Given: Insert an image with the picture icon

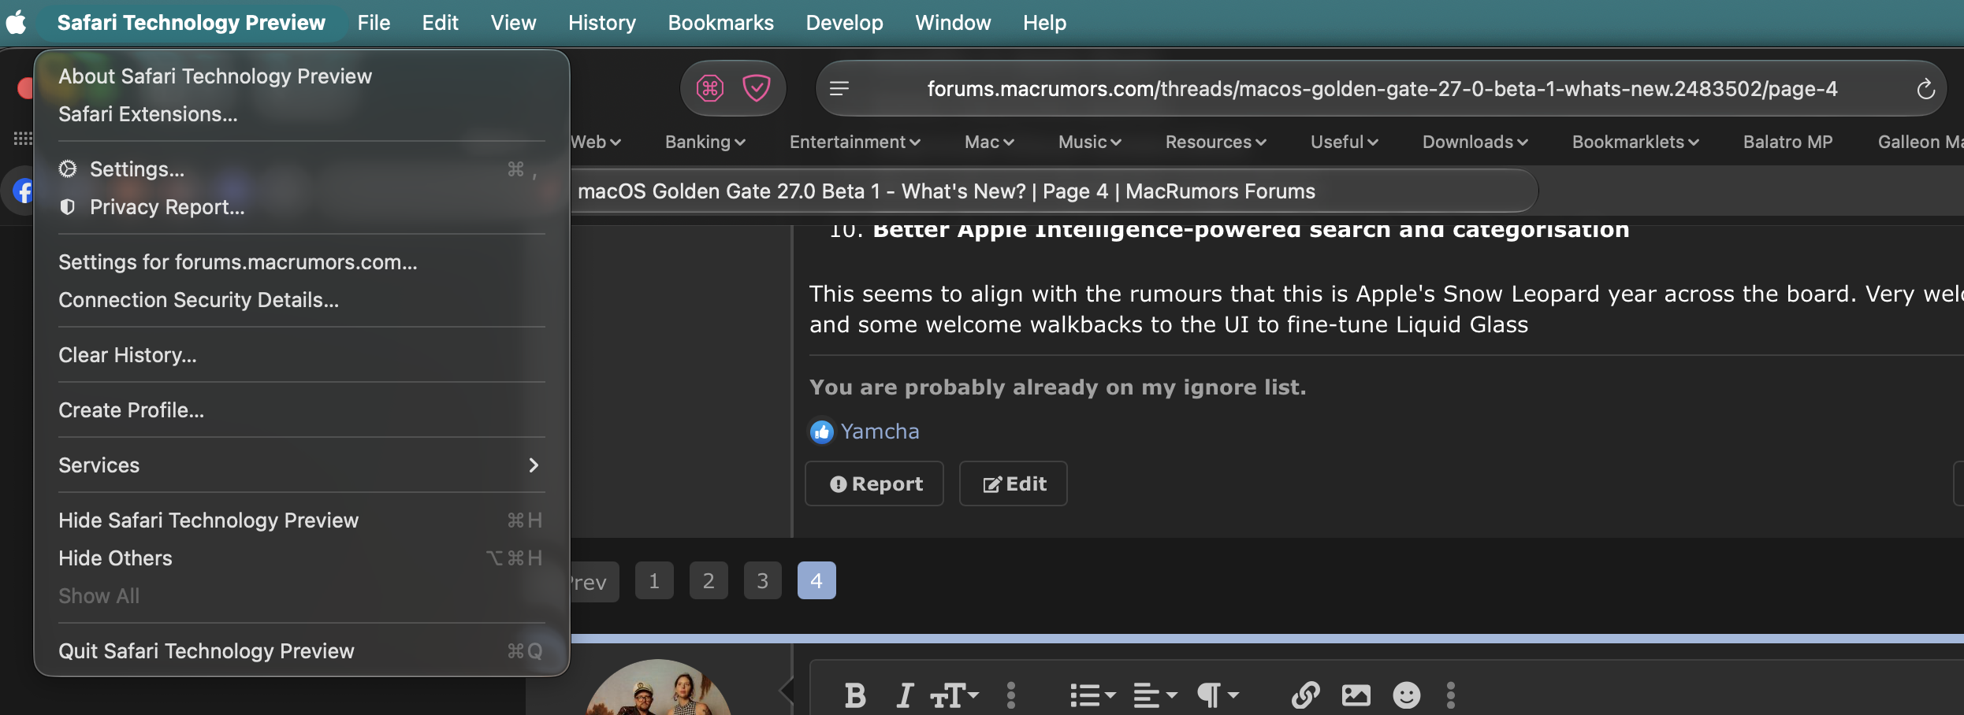Looking at the screenshot, I should pos(1356,695).
